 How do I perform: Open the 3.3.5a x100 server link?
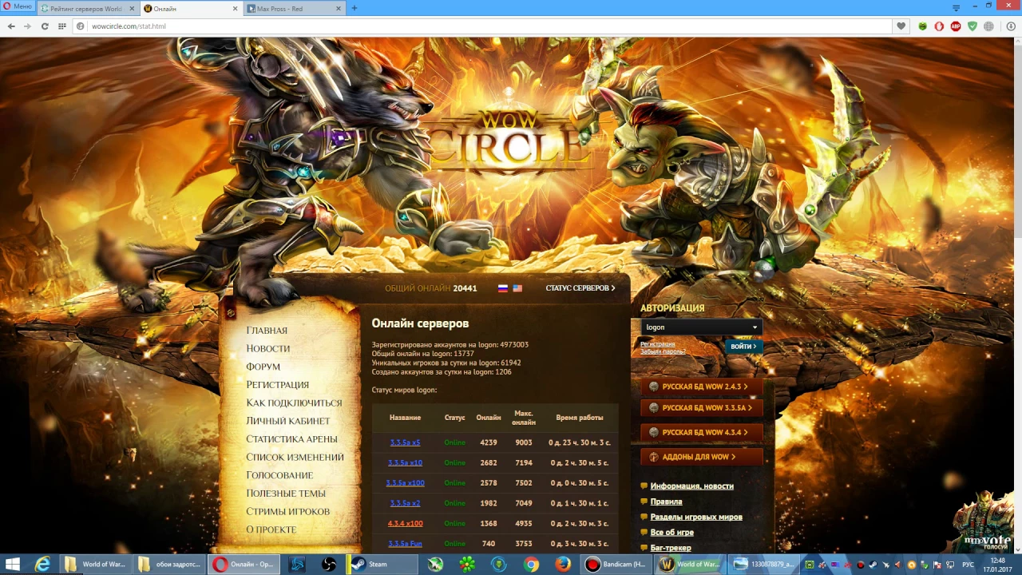coord(405,483)
